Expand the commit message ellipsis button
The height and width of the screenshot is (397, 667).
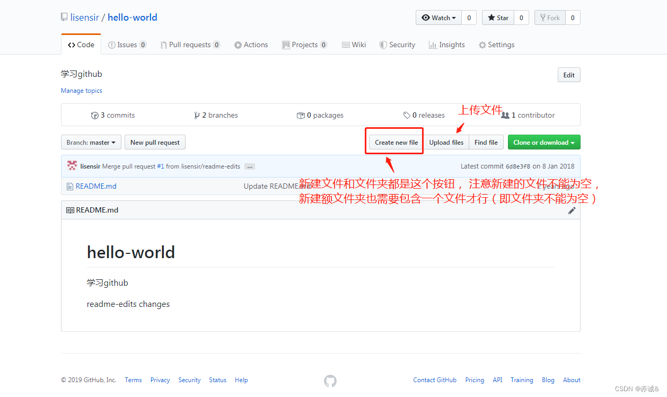click(x=250, y=166)
